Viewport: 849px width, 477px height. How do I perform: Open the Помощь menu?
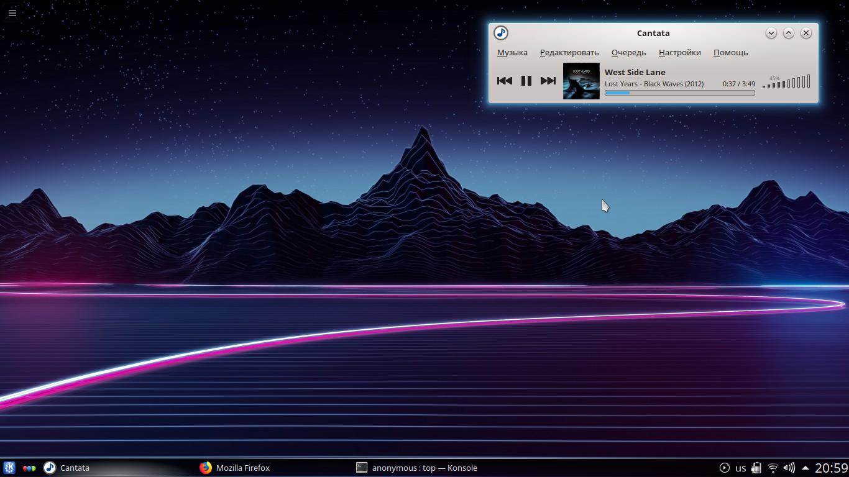[730, 53]
